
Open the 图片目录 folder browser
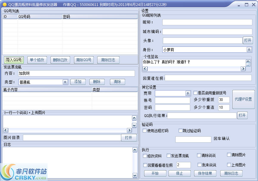tap(129, 138)
